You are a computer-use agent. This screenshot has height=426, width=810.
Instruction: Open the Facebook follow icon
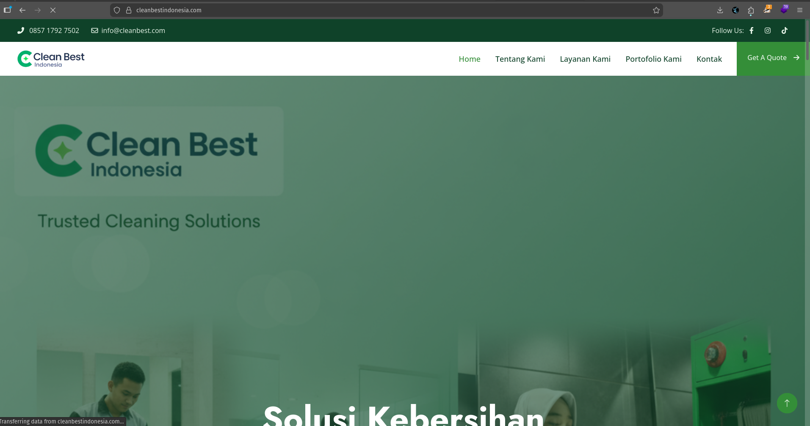[x=752, y=30]
